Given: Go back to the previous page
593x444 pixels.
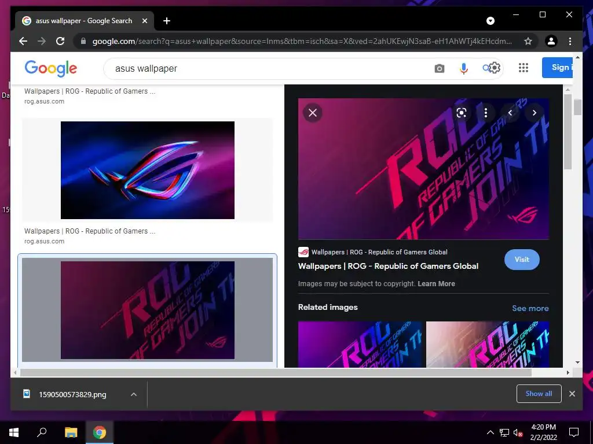Looking at the screenshot, I should click(23, 41).
